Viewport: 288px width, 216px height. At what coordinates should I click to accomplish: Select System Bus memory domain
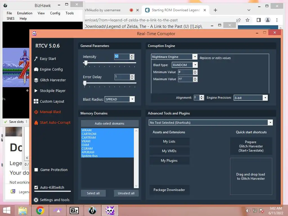tap(107, 156)
